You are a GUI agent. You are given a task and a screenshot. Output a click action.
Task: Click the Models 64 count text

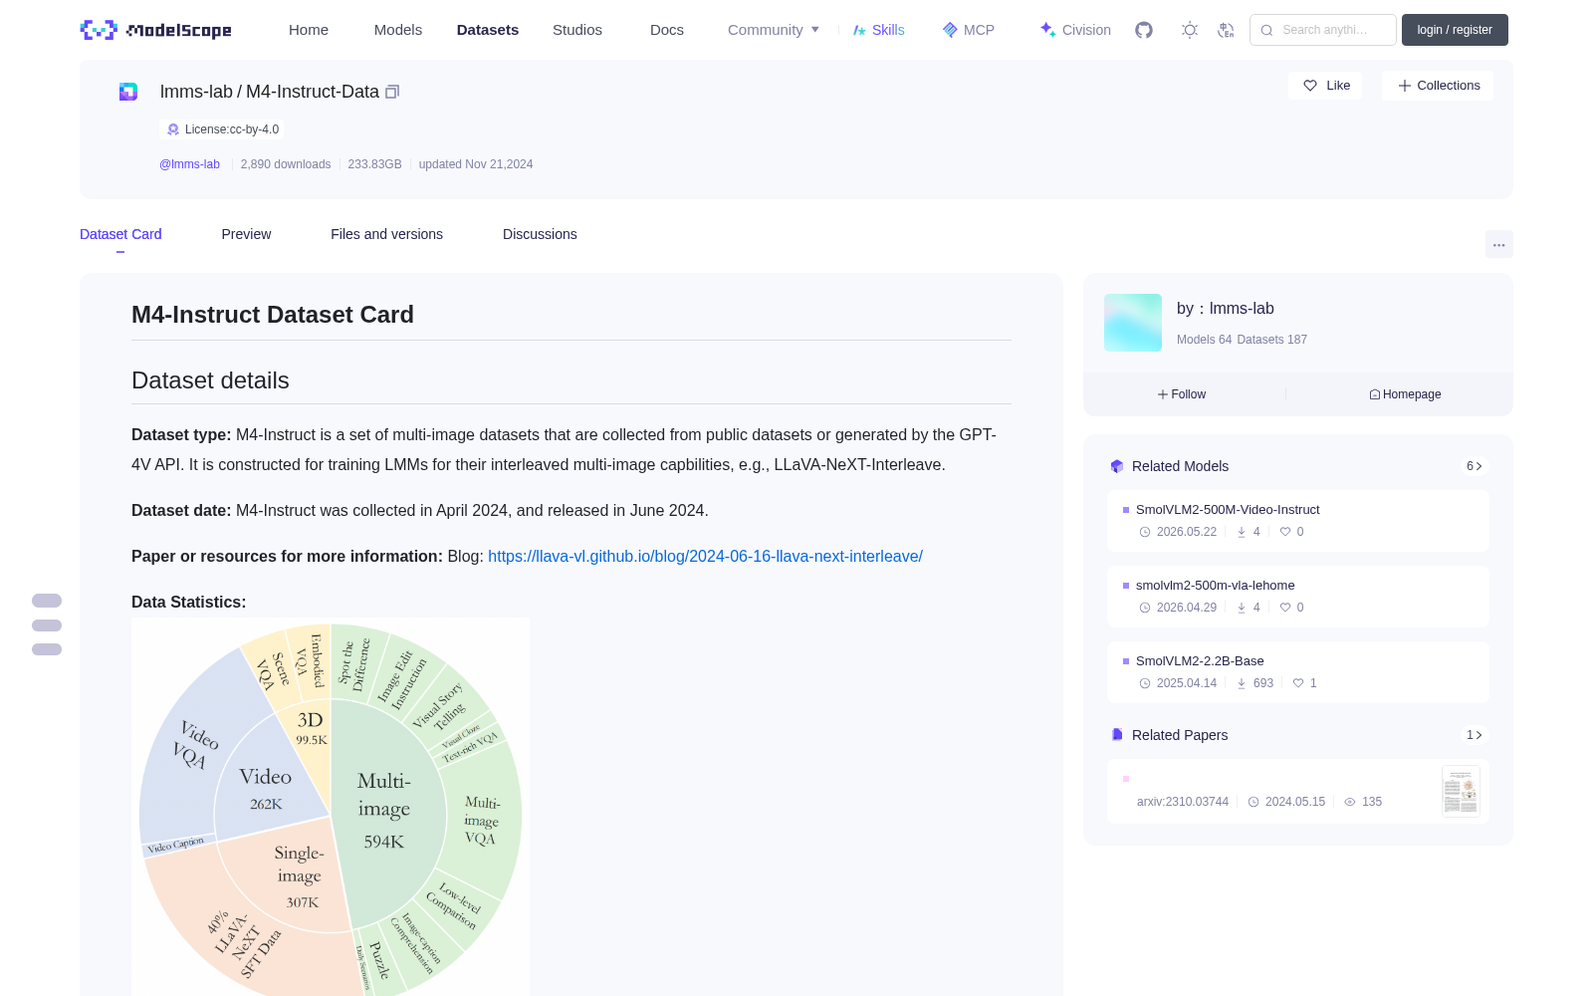1204,340
